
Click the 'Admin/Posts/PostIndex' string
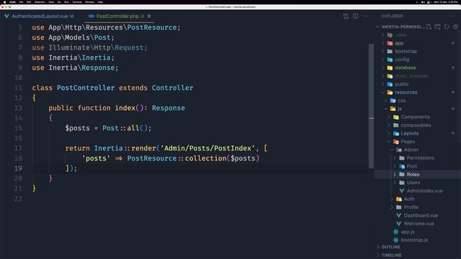click(x=207, y=148)
